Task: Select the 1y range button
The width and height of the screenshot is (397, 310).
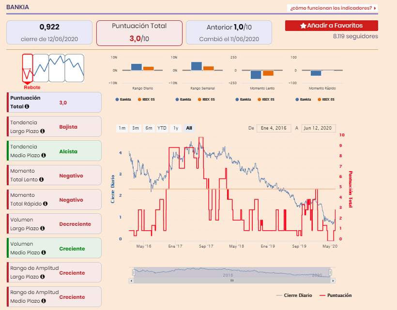Action: coord(176,128)
